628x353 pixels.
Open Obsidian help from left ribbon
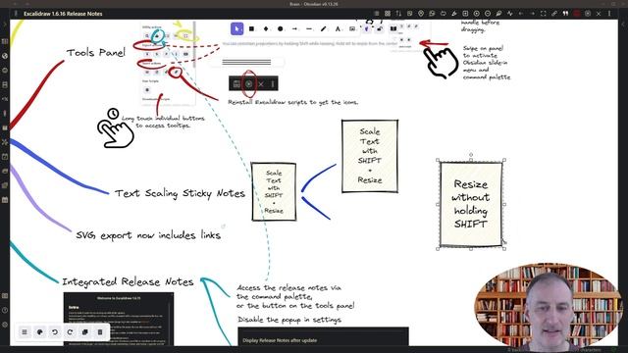pyautogui.click(x=5, y=310)
